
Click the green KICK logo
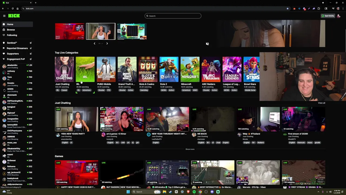click(x=14, y=16)
